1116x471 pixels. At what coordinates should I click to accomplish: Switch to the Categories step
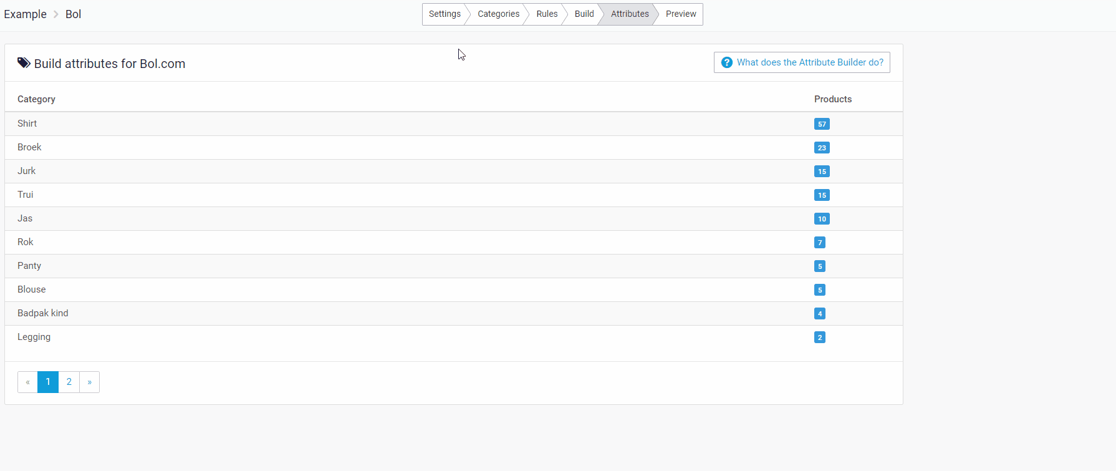pyautogui.click(x=498, y=14)
